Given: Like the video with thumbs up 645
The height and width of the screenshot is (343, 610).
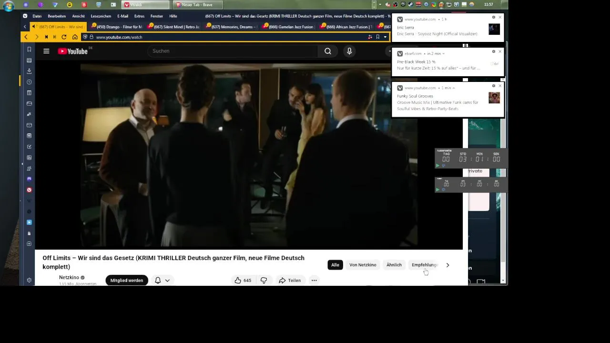Looking at the screenshot, I should 243,281.
